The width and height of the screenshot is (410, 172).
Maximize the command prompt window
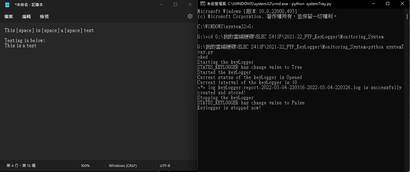(x=388, y=3)
